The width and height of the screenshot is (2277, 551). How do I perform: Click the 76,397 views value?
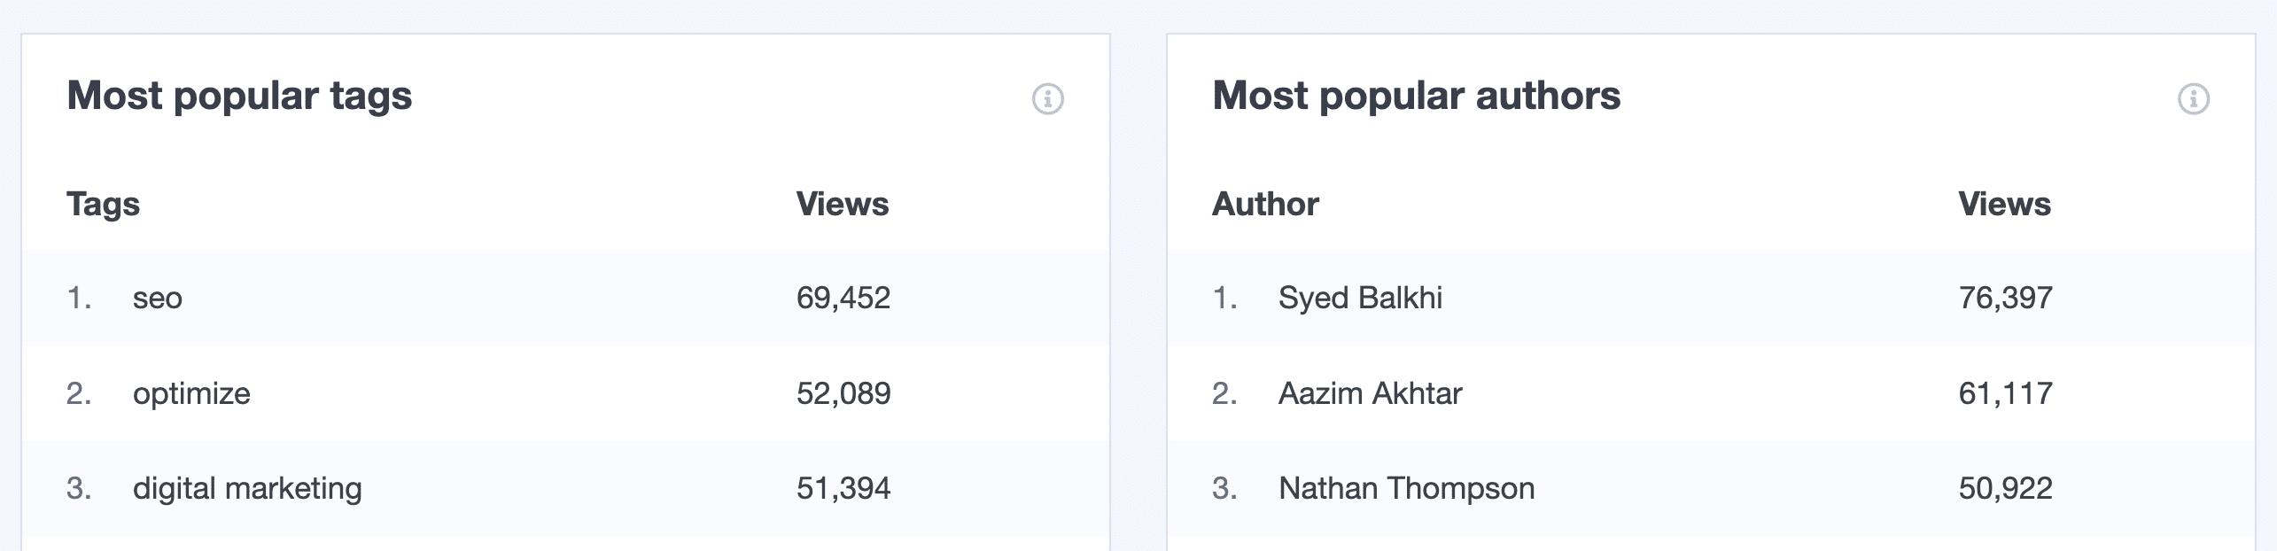(x=2005, y=299)
